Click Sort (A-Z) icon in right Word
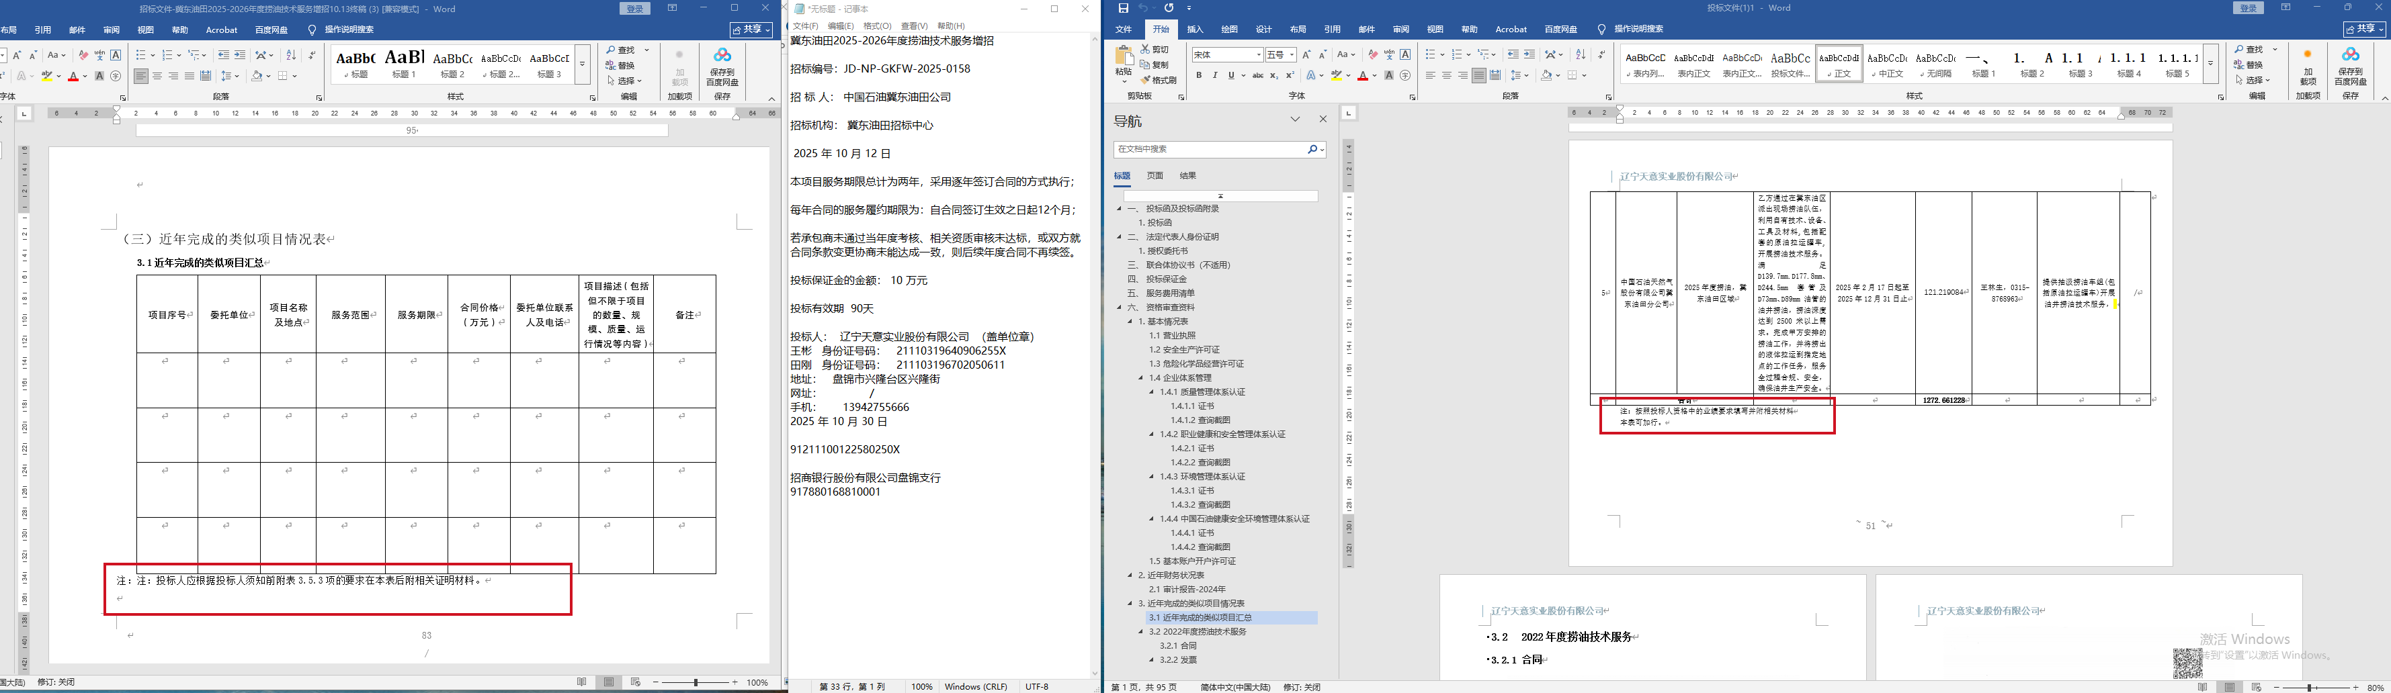2391x693 pixels. coord(1581,55)
